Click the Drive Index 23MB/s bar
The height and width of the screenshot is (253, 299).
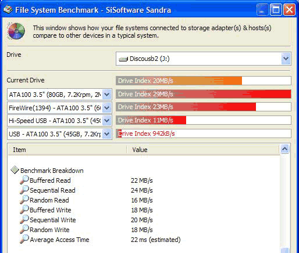tap(204, 107)
